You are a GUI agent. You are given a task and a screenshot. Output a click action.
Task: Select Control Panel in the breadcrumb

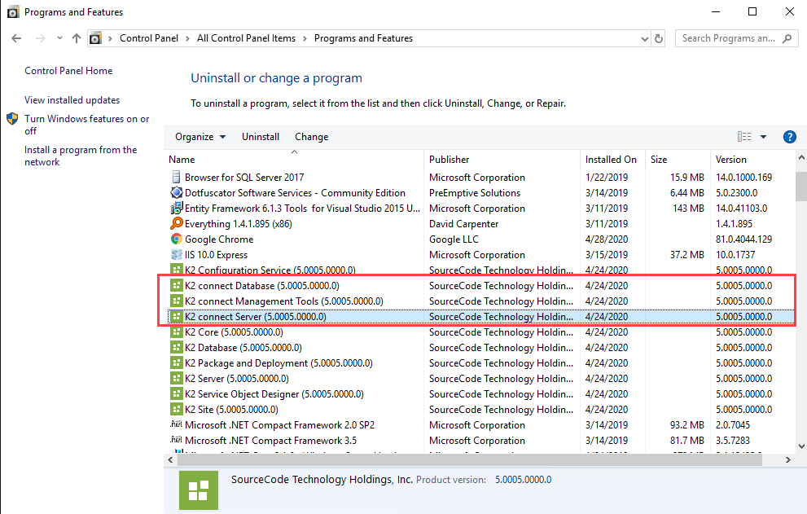(x=149, y=38)
